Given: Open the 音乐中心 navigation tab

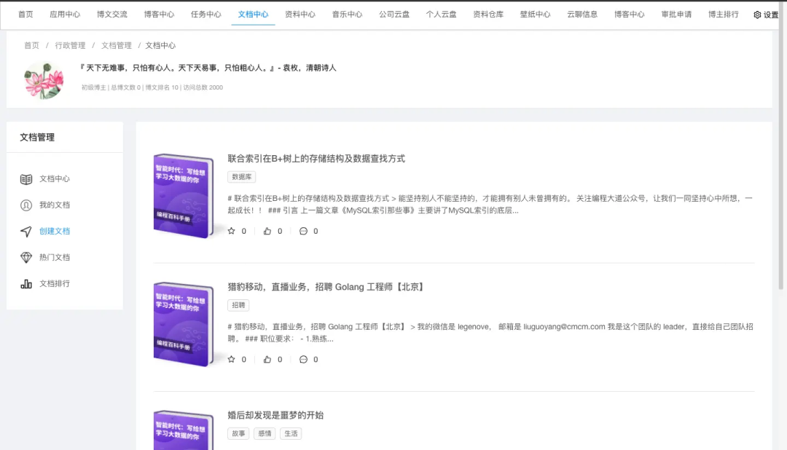Looking at the screenshot, I should click(347, 15).
